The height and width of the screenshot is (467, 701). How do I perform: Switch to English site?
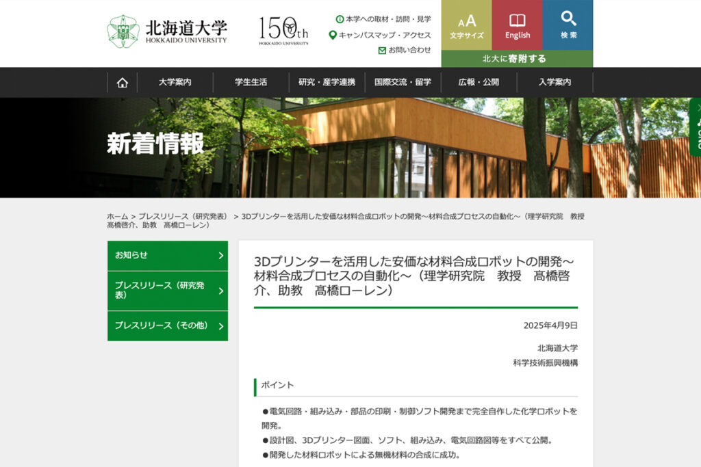(x=518, y=25)
